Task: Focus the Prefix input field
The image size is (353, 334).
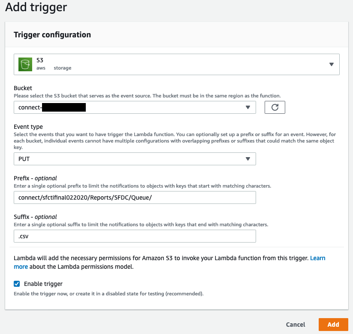Action: coord(135,197)
